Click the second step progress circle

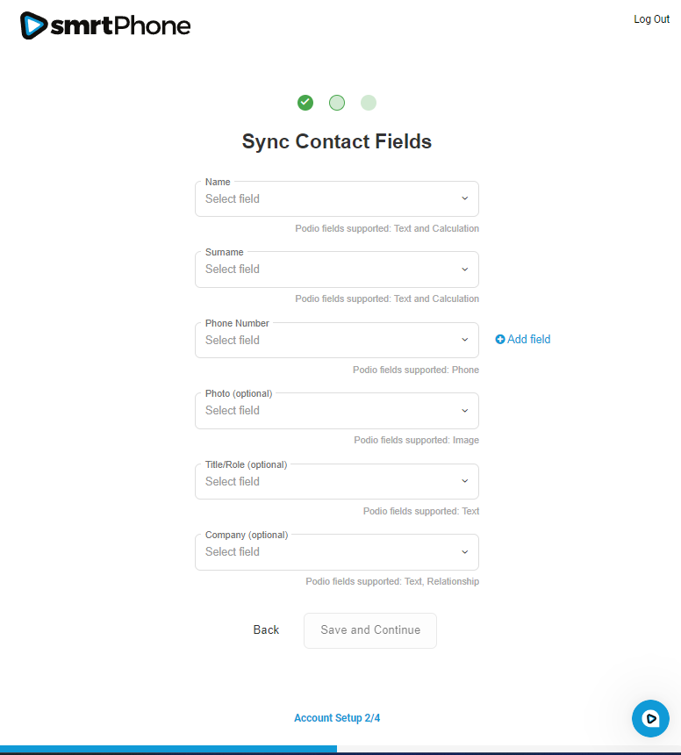point(337,103)
